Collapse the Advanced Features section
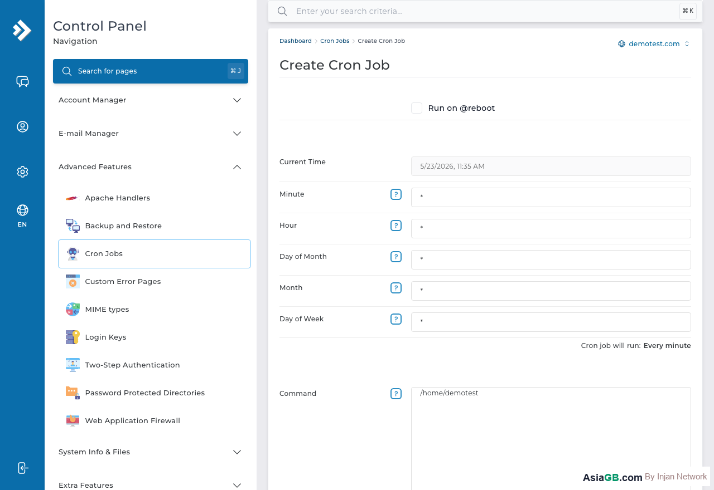Image resolution: width=714 pixels, height=490 pixels. pyautogui.click(x=151, y=167)
